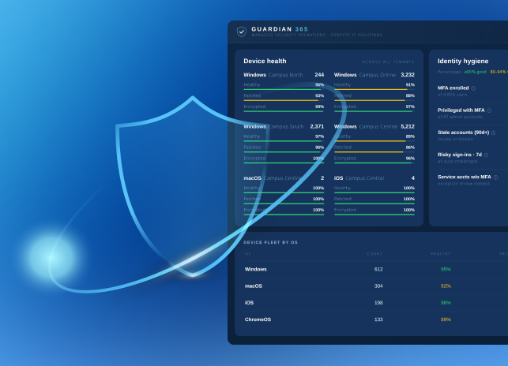Click Encrypted label in Windows Campus Central card
Viewport: 508px width, 366px height.
(345, 159)
